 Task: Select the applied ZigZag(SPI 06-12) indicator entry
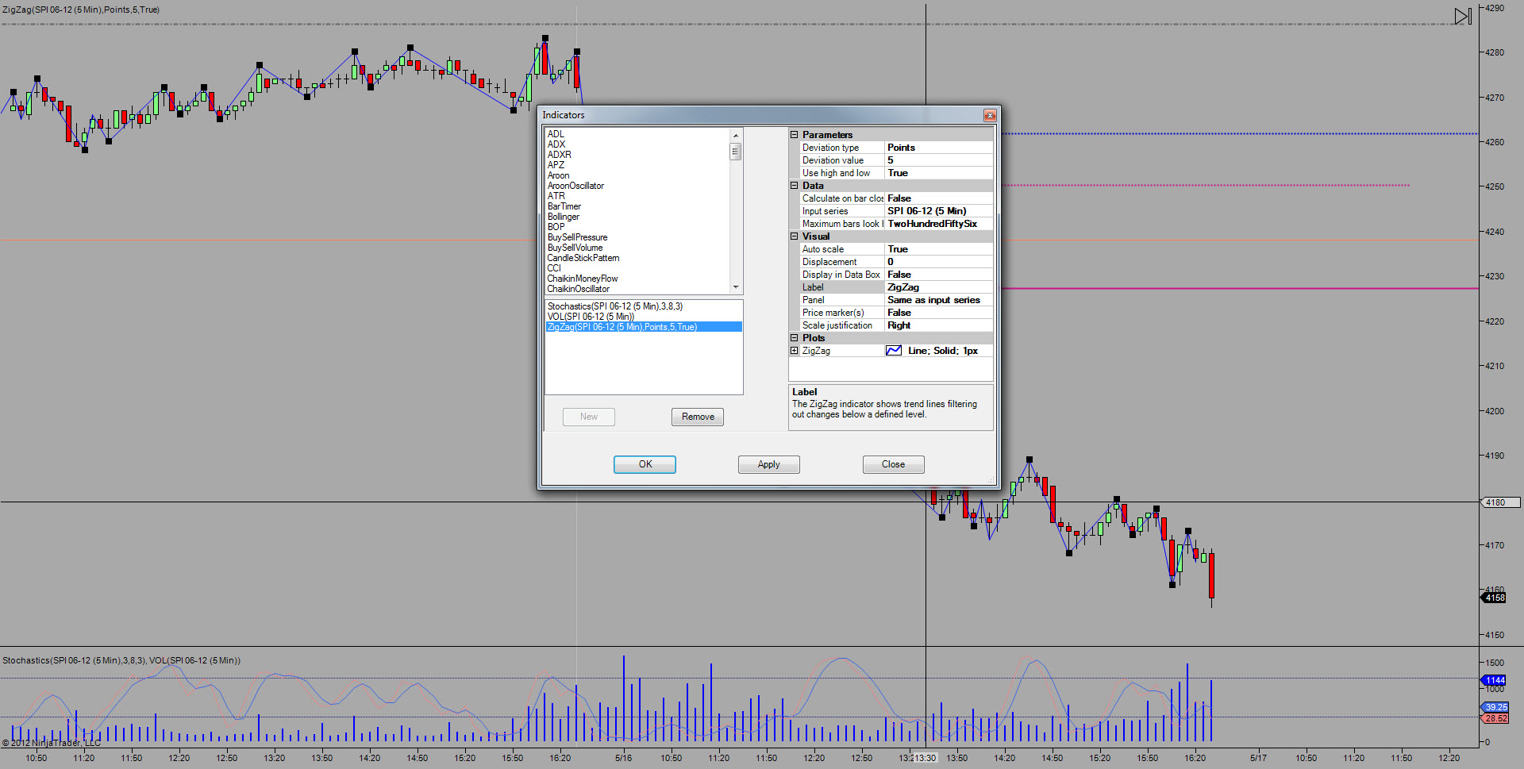(644, 327)
